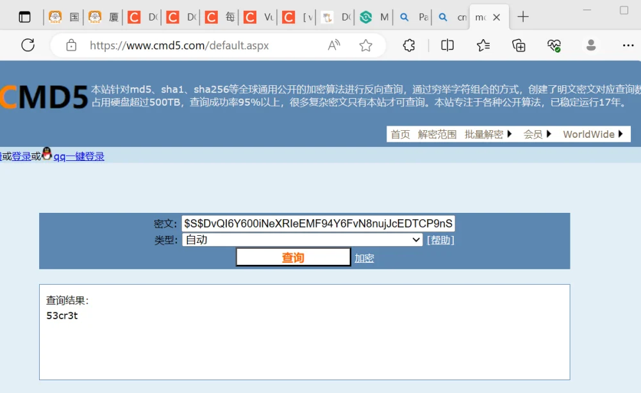Switch to the cn search tab
The width and height of the screenshot is (641, 393).
(x=452, y=17)
